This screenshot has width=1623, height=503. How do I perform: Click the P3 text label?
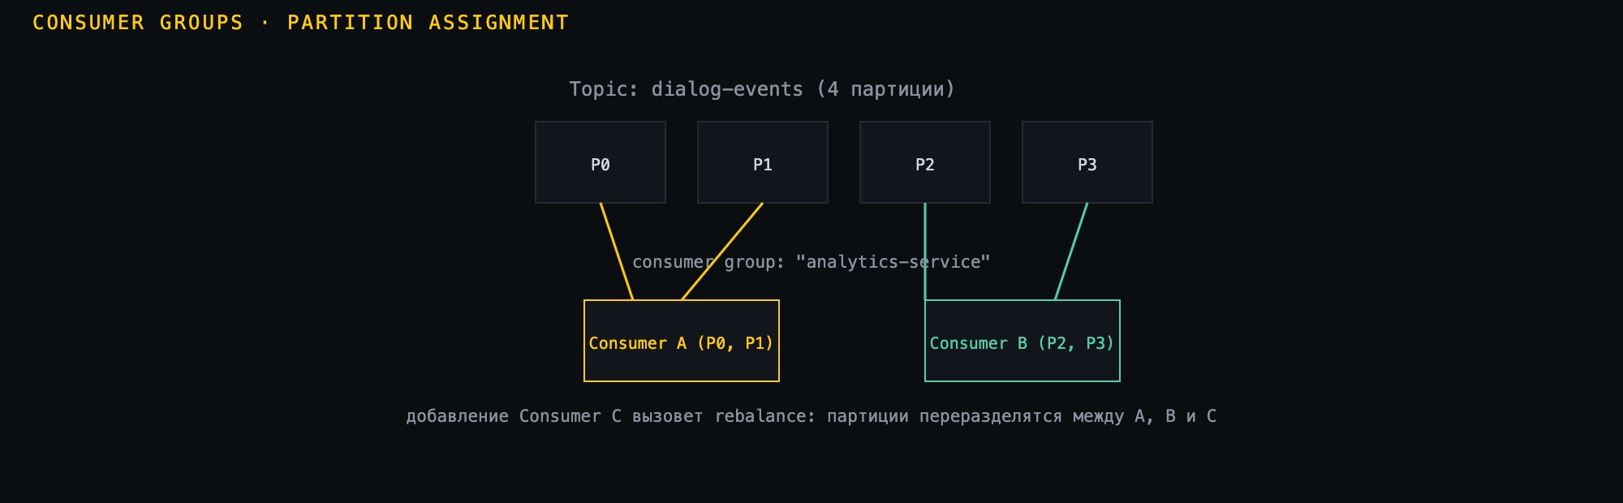[1087, 165]
